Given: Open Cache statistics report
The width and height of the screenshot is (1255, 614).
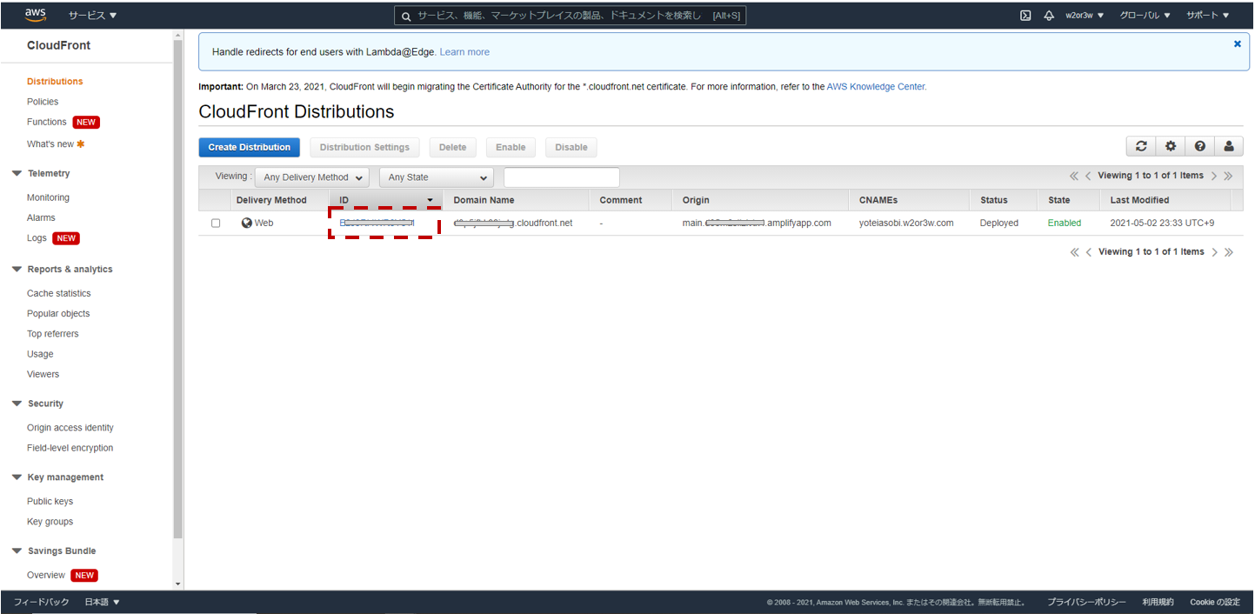Looking at the screenshot, I should [59, 294].
